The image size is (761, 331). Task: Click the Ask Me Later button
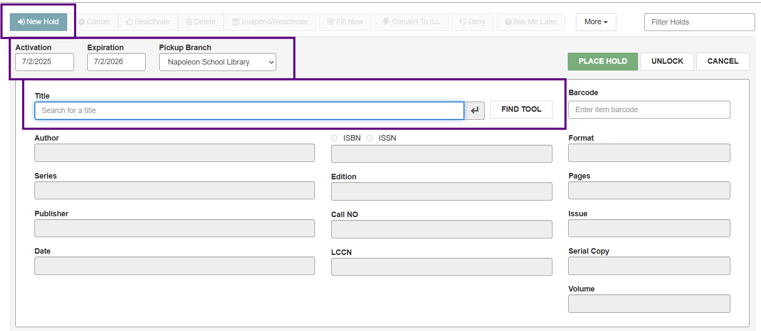pyautogui.click(x=531, y=22)
